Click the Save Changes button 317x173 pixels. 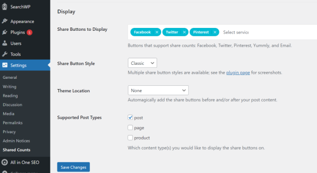click(73, 167)
